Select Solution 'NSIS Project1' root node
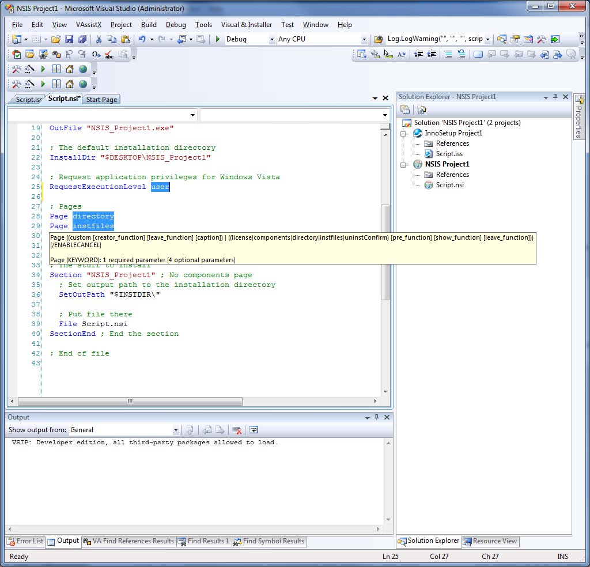 [x=467, y=123]
